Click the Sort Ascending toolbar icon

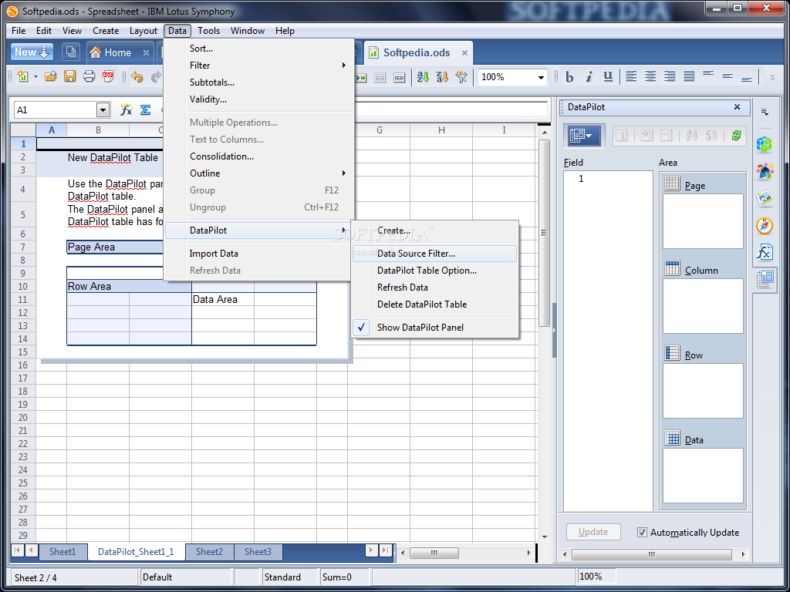423,77
